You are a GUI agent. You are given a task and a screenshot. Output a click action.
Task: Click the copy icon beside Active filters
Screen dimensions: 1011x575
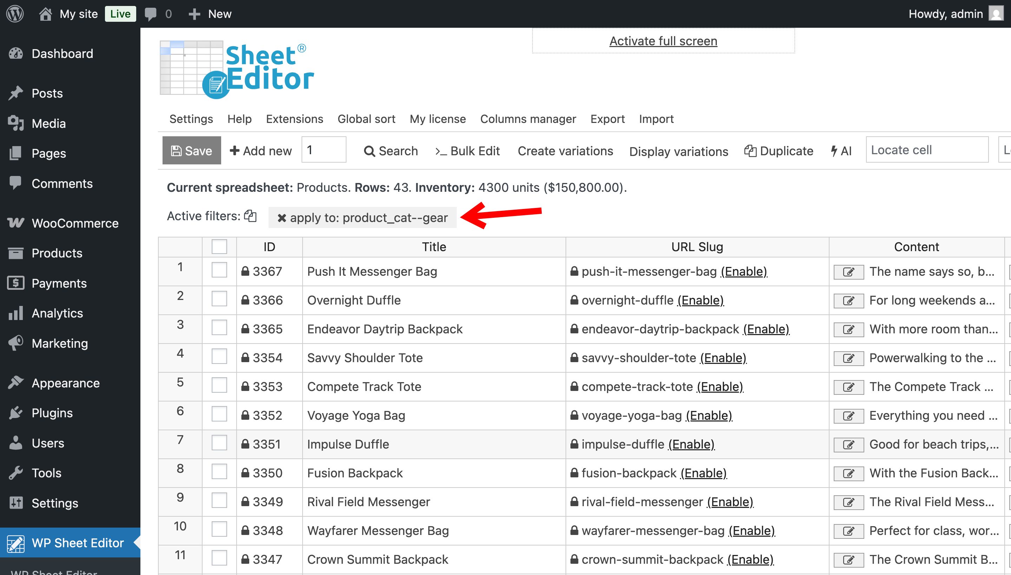(250, 216)
